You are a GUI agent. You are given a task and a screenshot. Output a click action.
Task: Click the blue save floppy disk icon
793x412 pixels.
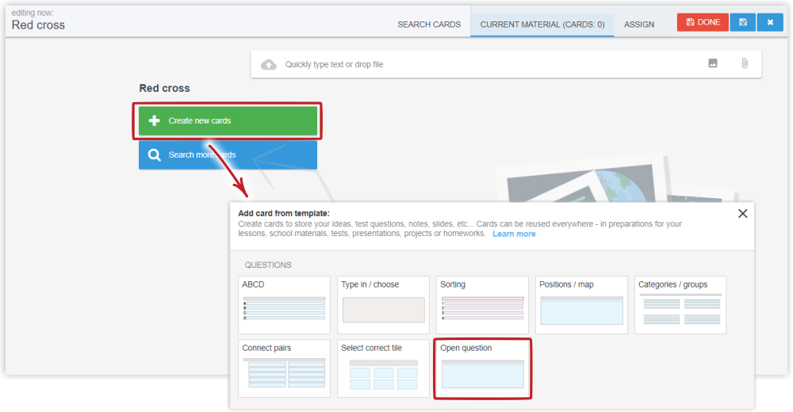point(743,22)
